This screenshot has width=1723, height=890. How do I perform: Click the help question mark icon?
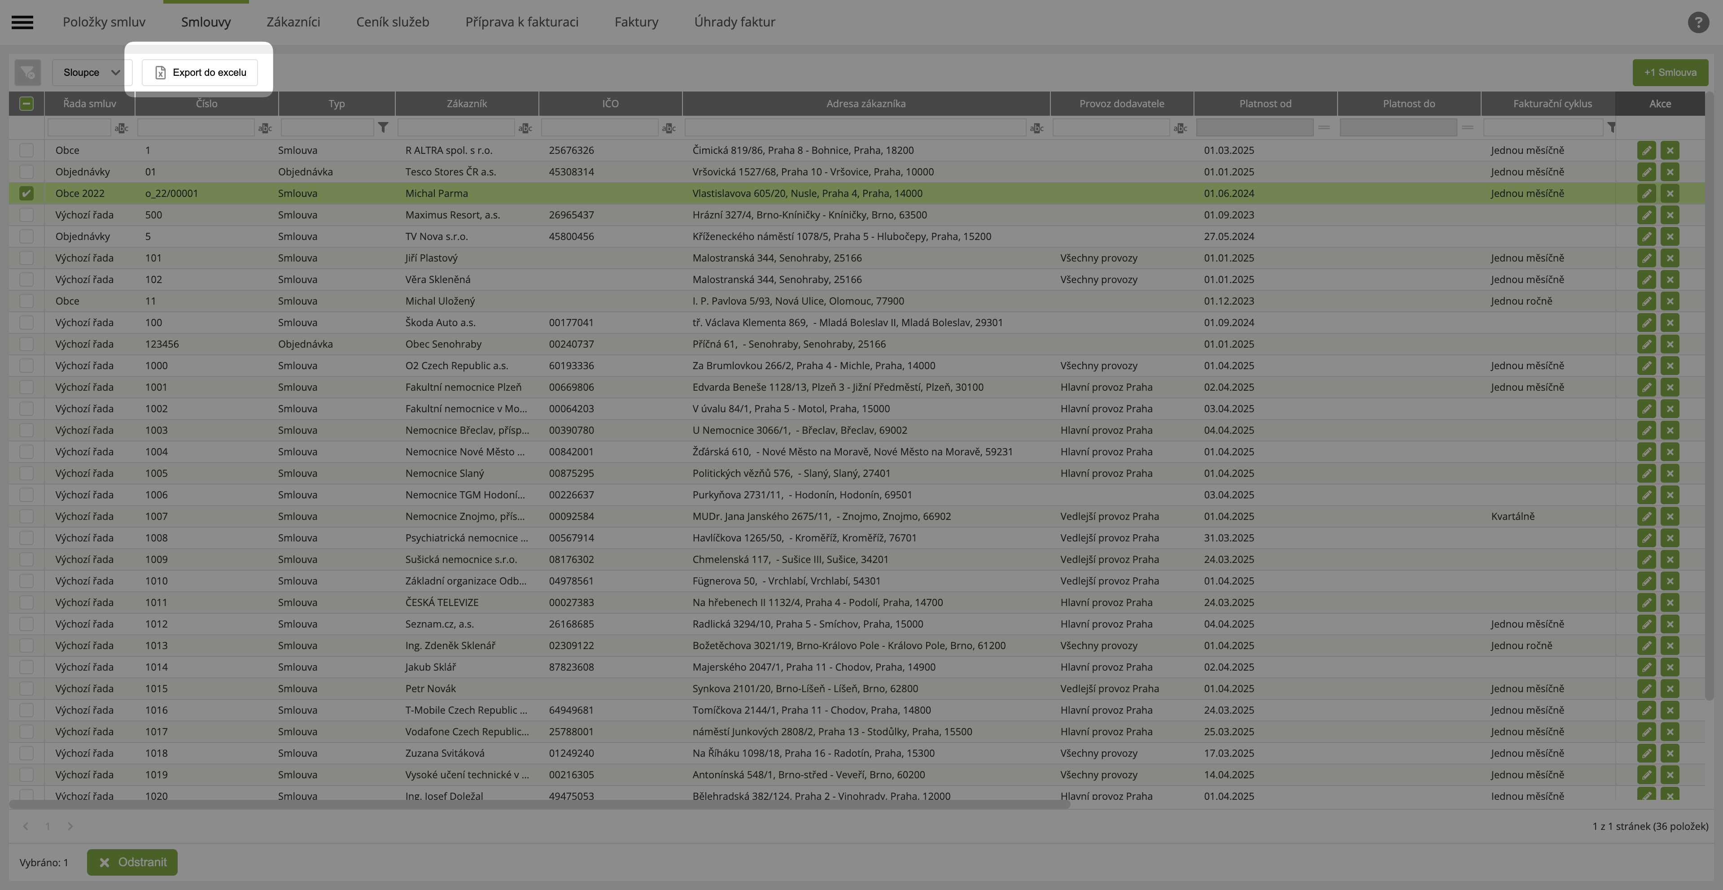pyautogui.click(x=1697, y=22)
